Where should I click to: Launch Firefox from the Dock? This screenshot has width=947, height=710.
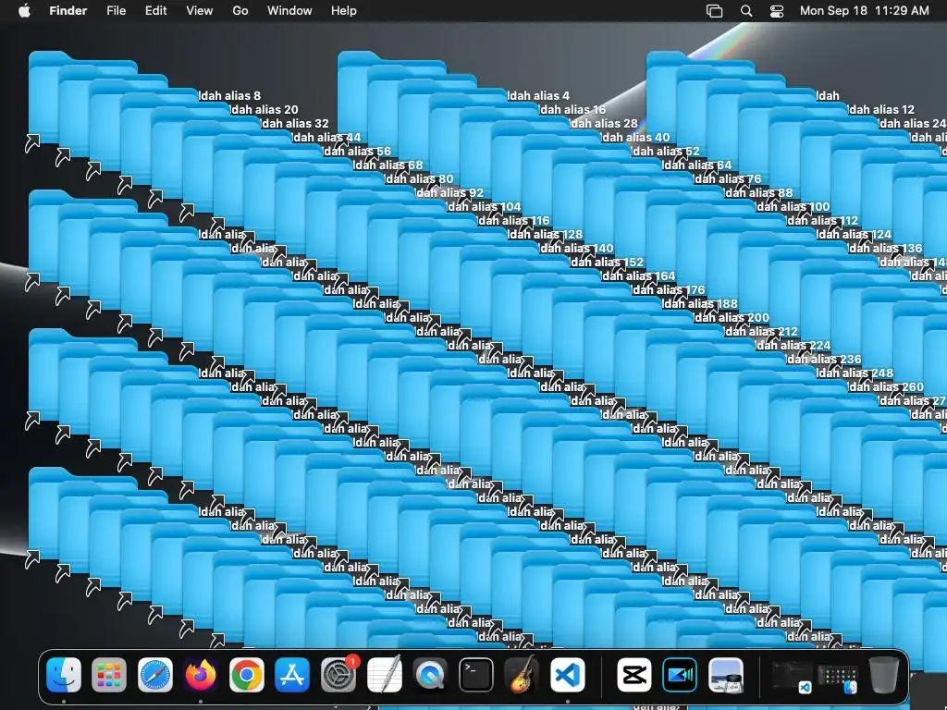click(201, 674)
